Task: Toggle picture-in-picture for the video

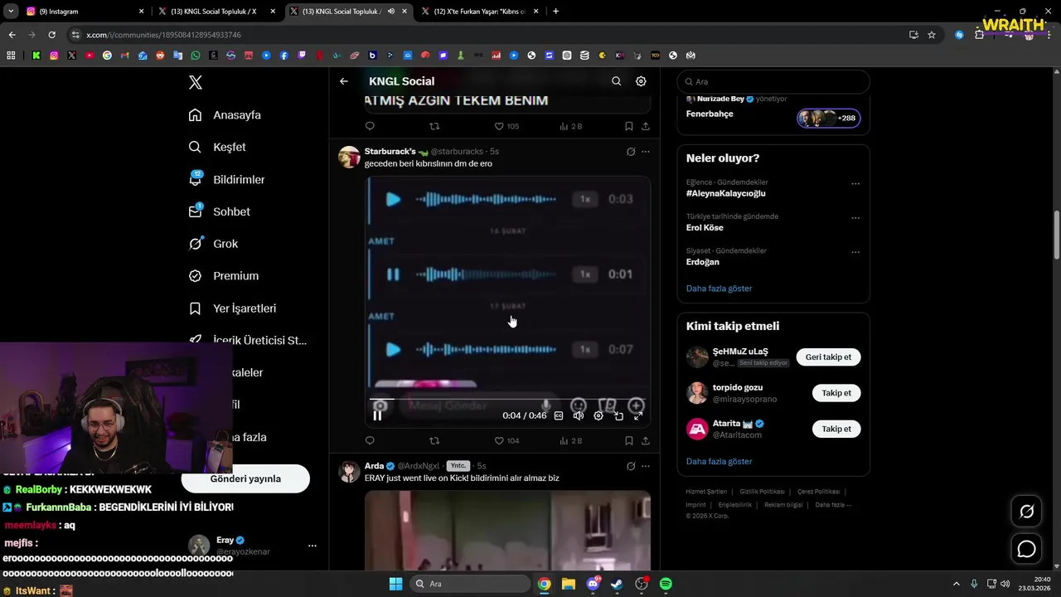Action: tap(618, 415)
